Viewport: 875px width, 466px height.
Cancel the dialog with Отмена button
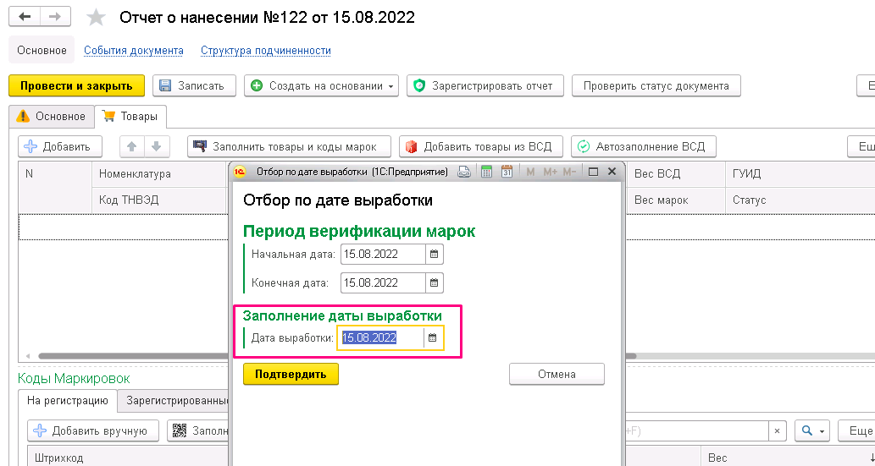point(557,374)
